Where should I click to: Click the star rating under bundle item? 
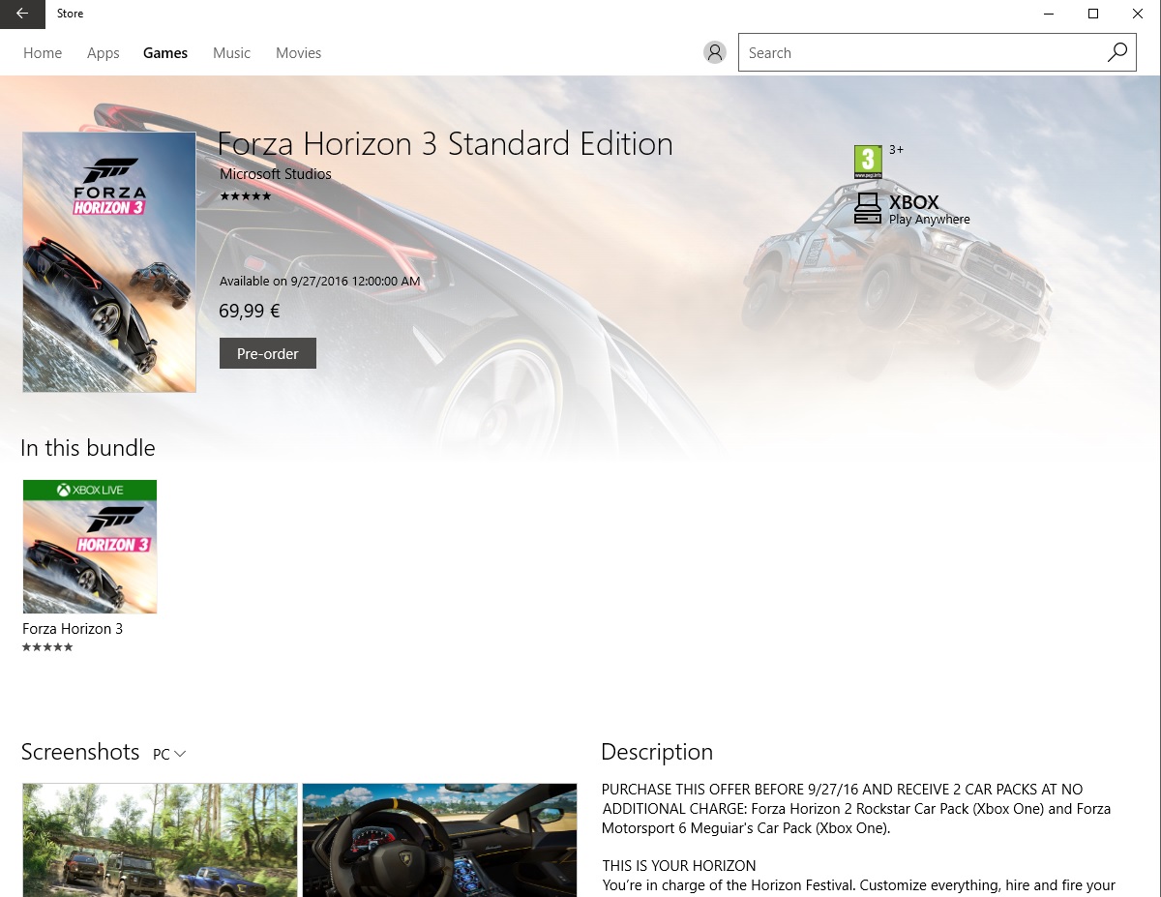point(47,647)
